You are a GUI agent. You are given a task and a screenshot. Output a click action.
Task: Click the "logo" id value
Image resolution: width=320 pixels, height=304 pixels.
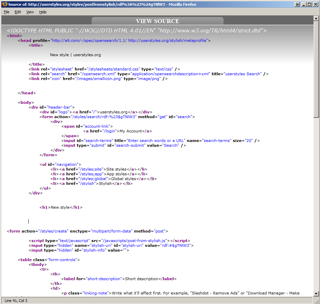point(63,112)
